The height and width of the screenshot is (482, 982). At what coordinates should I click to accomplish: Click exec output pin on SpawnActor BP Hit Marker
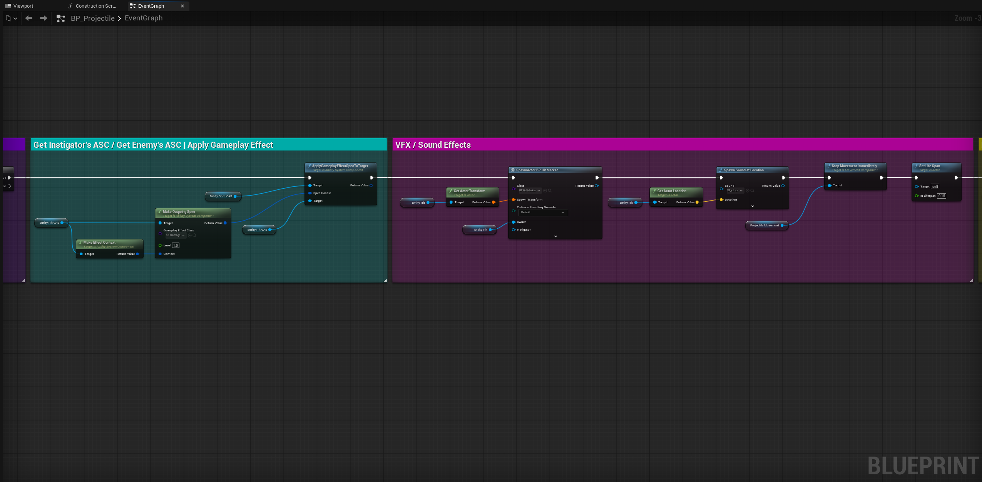click(x=597, y=178)
